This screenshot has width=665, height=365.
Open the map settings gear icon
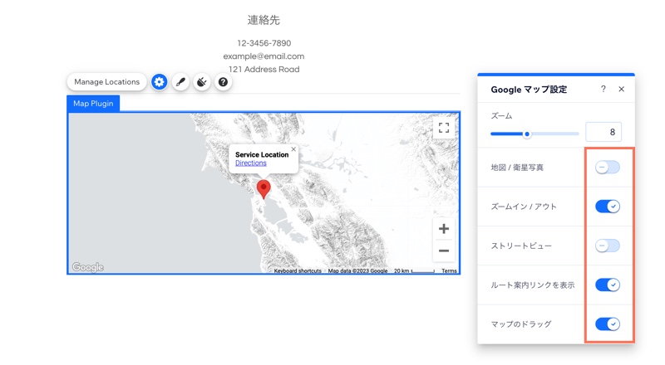159,82
